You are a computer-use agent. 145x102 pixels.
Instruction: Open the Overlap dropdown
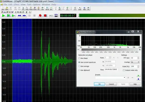(x=135, y=62)
